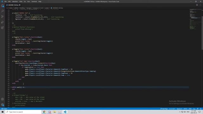Open the Accounts menu icon
203x114 pixels.
click(x=3, y=99)
